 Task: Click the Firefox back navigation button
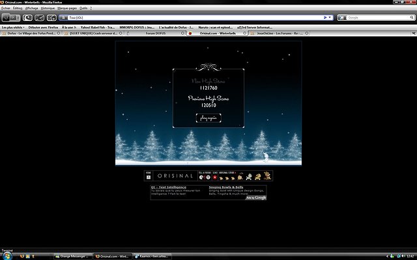click(x=7, y=18)
